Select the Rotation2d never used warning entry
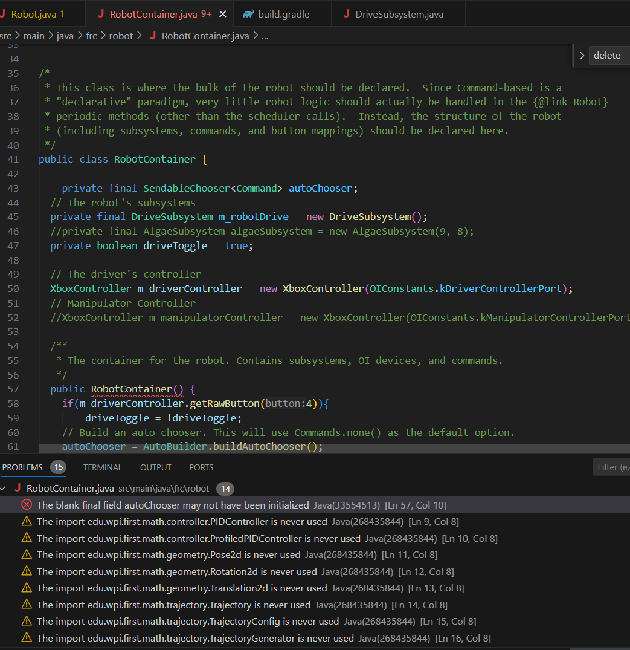This screenshot has height=650, width=630. pos(176,571)
